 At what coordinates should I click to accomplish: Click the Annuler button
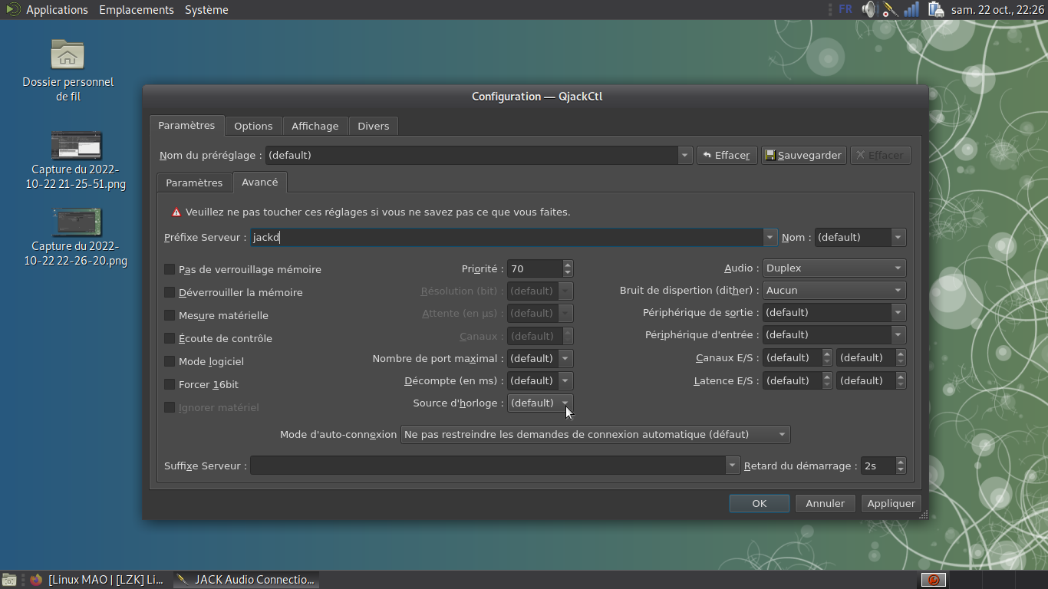(x=826, y=504)
